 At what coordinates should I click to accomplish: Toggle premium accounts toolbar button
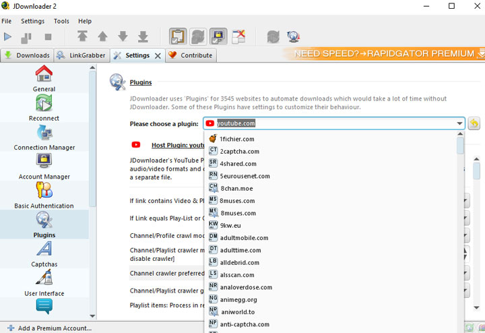[x=218, y=36]
